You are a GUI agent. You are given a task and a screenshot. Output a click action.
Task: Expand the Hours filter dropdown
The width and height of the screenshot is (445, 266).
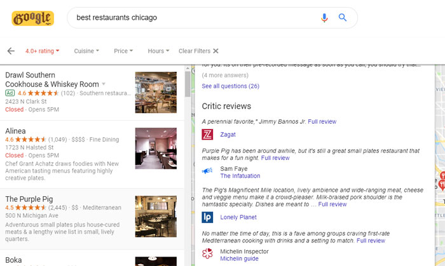pos(158,51)
